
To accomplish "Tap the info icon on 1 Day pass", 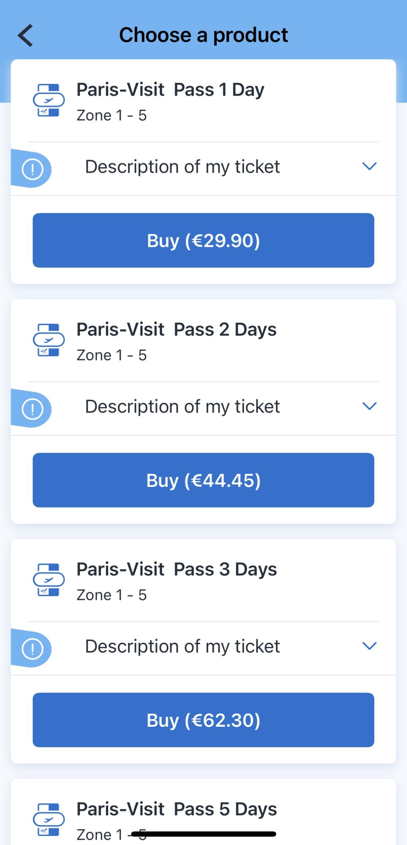I will point(32,169).
